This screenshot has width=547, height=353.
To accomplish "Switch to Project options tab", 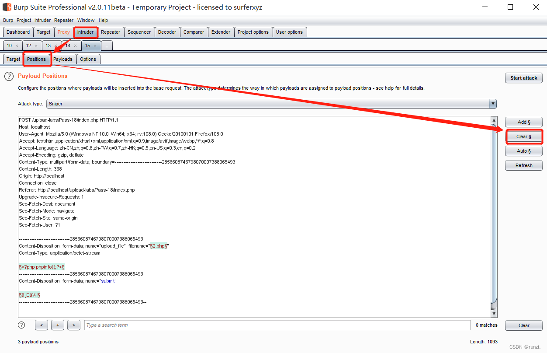I will coord(253,32).
